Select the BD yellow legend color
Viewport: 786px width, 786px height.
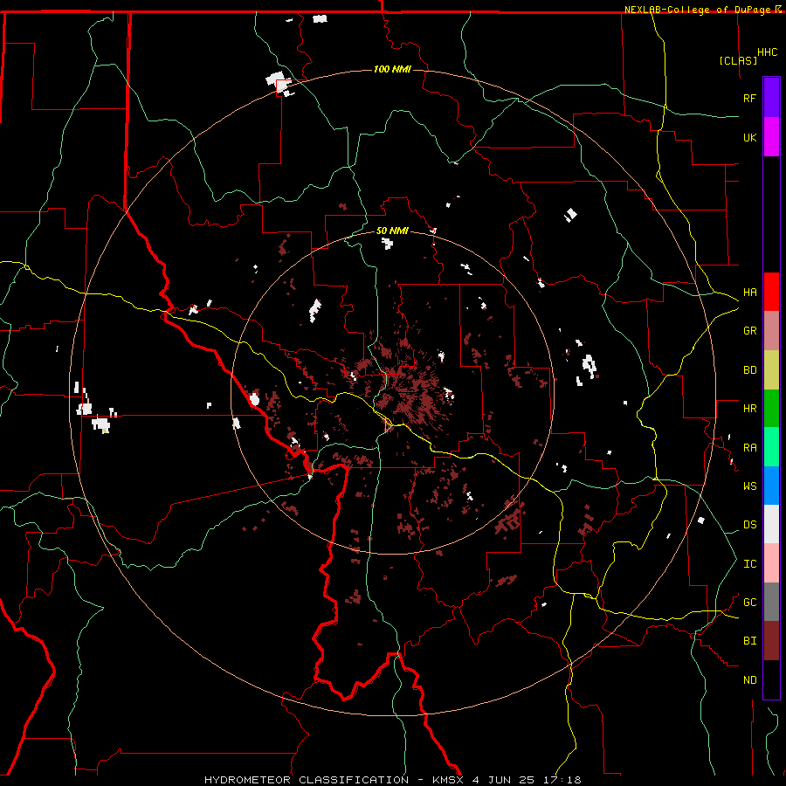(771, 370)
